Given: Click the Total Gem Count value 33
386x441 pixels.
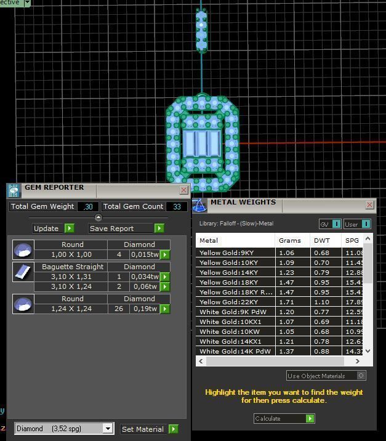Looking at the screenshot, I should (177, 207).
